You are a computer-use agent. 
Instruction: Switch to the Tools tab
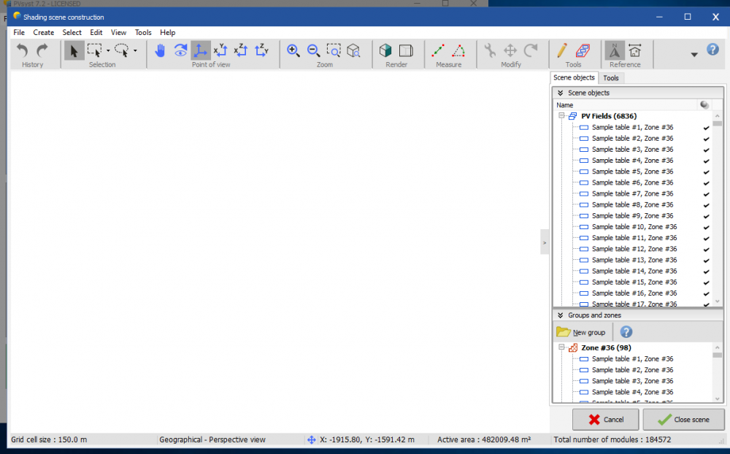tap(611, 77)
